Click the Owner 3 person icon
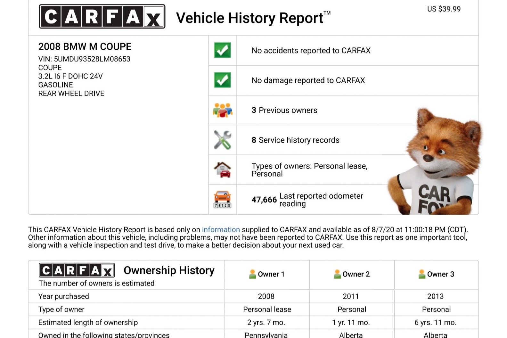Image resolution: width=507 pixels, height=338 pixels. coord(421,274)
